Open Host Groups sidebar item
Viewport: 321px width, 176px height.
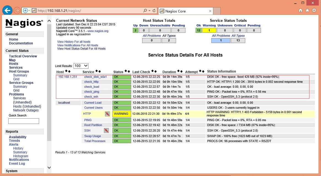tap(19, 71)
